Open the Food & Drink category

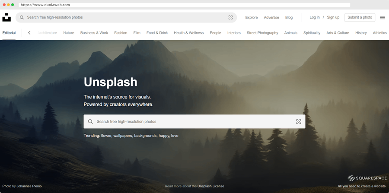157,33
